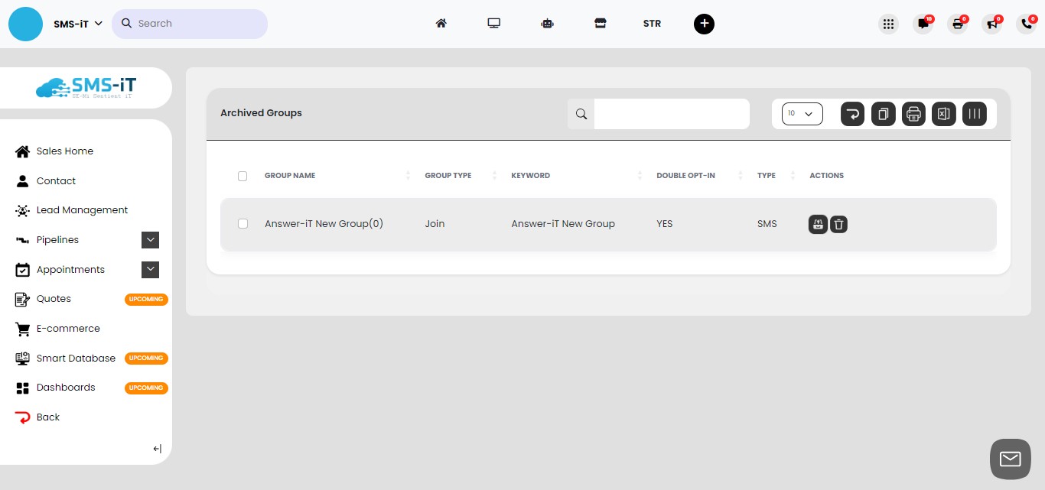Open the apps grid icon on the right
The image size is (1045, 490).
point(888,24)
